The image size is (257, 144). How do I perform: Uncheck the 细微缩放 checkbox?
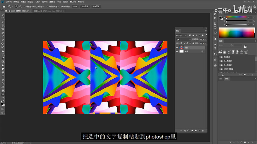click(62, 6)
